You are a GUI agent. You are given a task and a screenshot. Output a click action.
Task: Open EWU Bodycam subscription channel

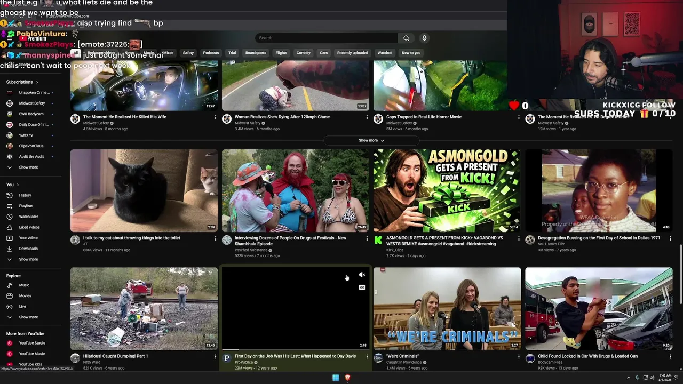tap(31, 114)
